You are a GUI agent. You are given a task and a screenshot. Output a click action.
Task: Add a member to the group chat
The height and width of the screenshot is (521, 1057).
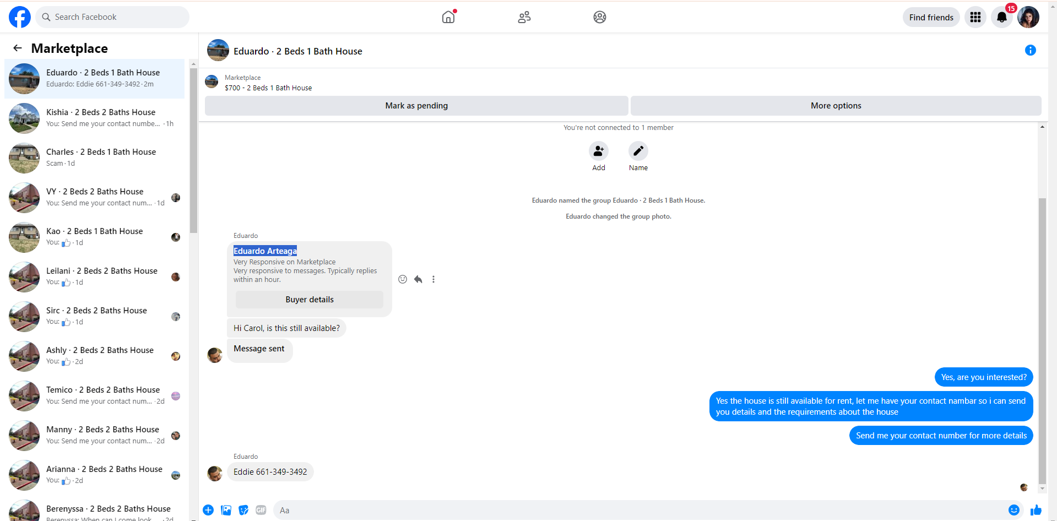599,151
